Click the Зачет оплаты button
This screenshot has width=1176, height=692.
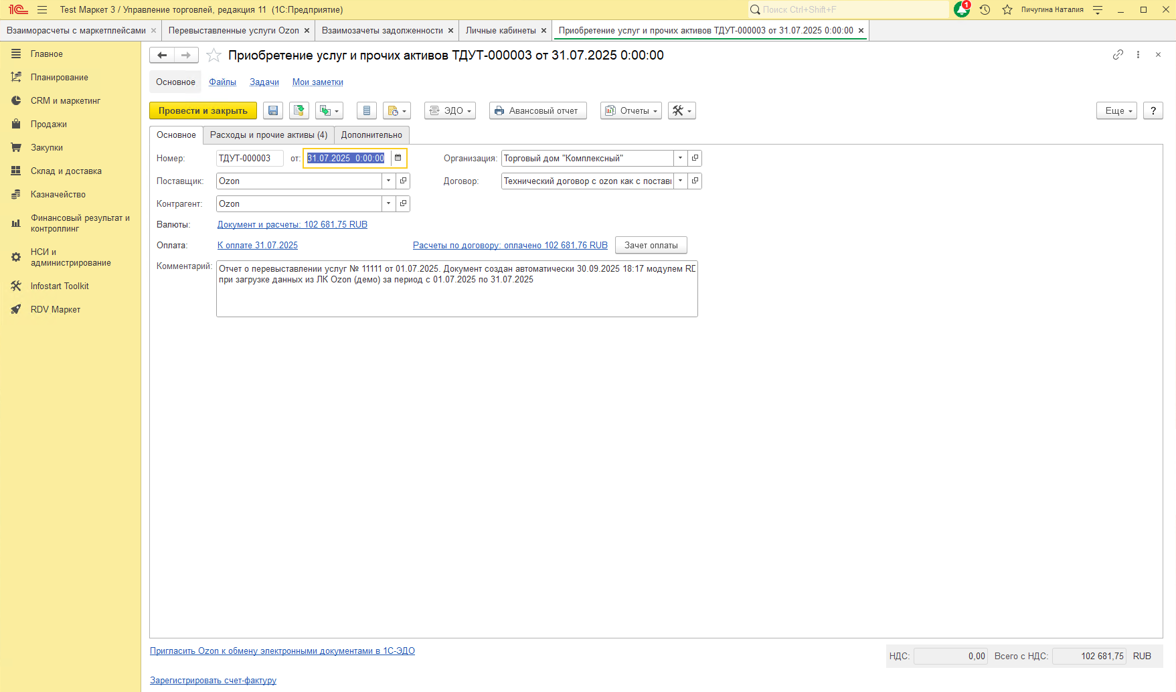(x=651, y=245)
